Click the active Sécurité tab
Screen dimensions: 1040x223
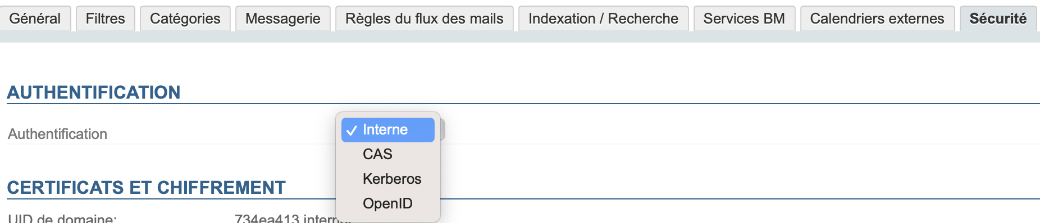(x=998, y=18)
